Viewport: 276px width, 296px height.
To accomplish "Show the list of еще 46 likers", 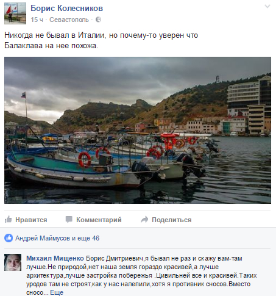I will [x=88, y=238].
